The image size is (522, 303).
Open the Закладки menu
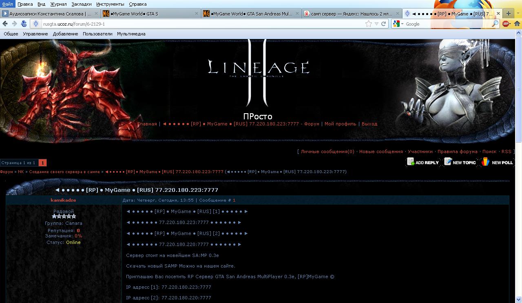(x=82, y=4)
